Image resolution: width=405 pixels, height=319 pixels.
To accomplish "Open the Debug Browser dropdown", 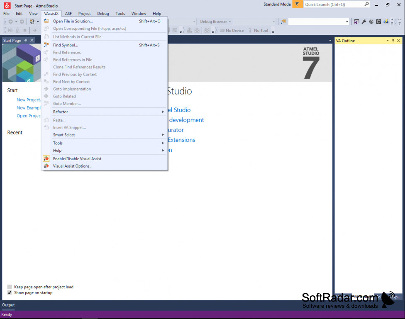I will [216, 22].
